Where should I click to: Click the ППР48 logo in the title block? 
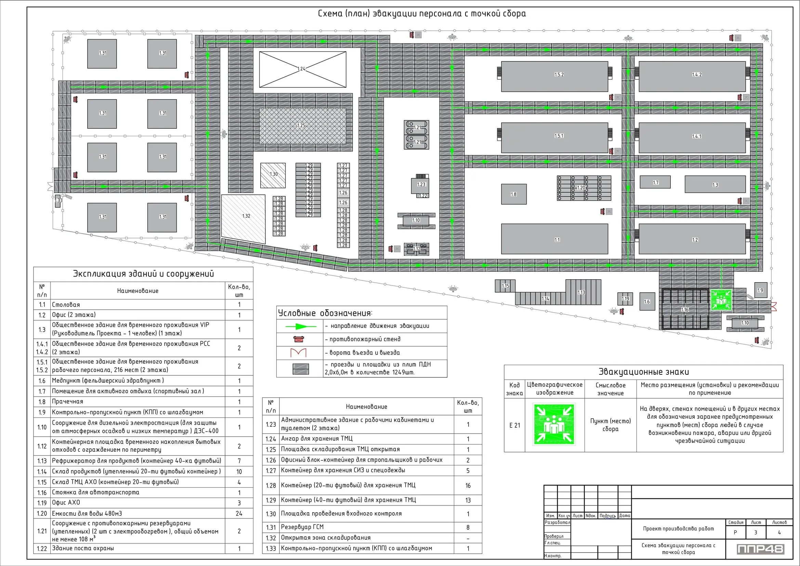(760, 549)
